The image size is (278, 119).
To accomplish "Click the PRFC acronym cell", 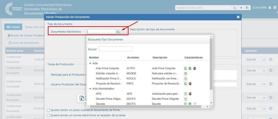I will point(130,83).
